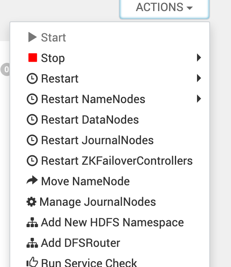
Task: Expand the Stop submenu arrow
Action: [199, 58]
